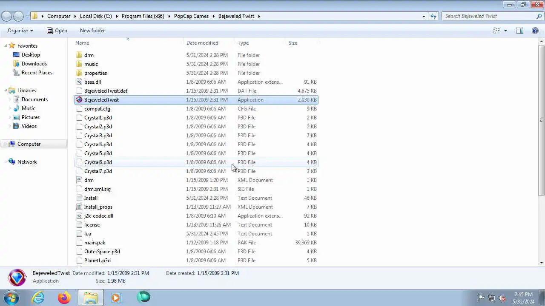The width and height of the screenshot is (545, 306).
Task: Click the New folder button
Action: click(92, 31)
